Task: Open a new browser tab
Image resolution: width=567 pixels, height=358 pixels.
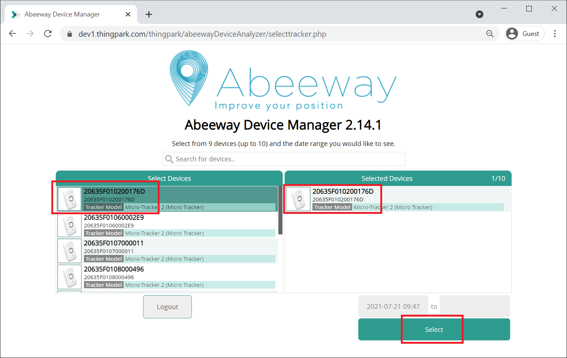Action: coord(149,14)
